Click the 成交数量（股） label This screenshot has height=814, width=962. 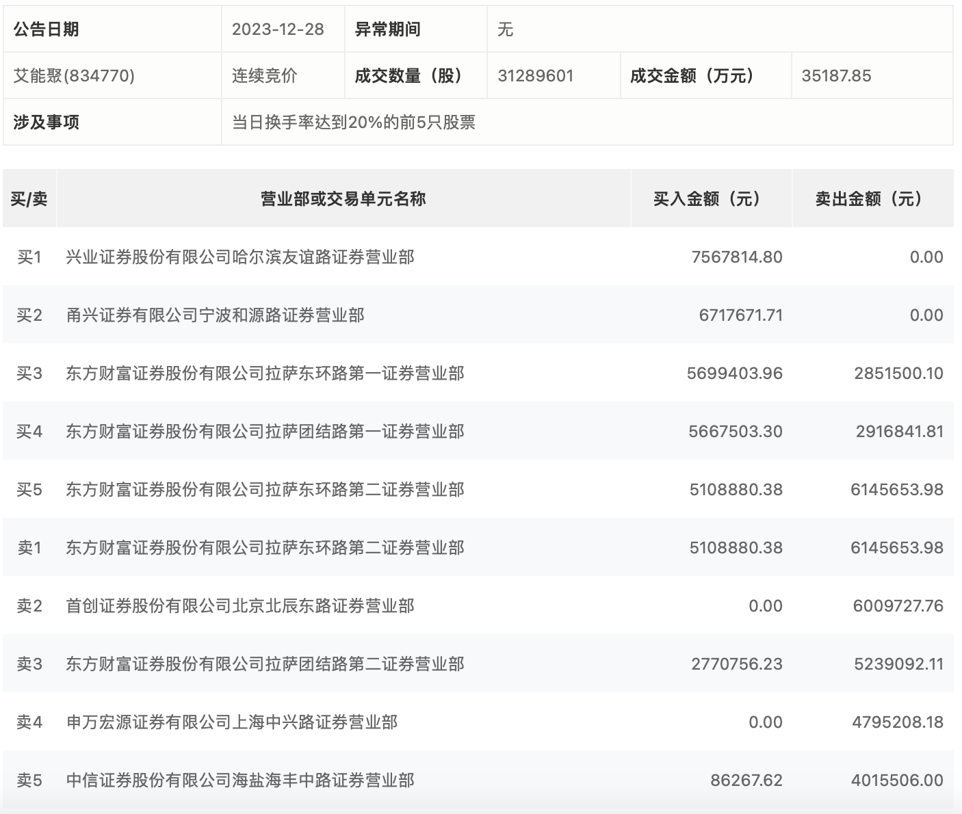[412, 75]
